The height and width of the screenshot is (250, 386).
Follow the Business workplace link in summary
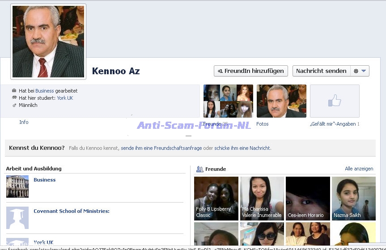[44, 91]
